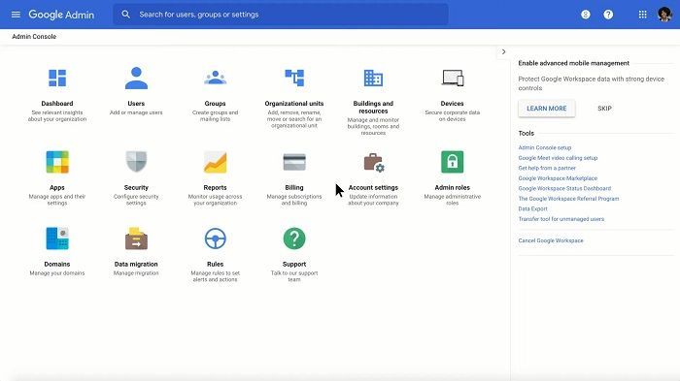Viewport: 680px width, 381px height.
Task: Open the Google apps grid launcher
Action: pos(643,15)
